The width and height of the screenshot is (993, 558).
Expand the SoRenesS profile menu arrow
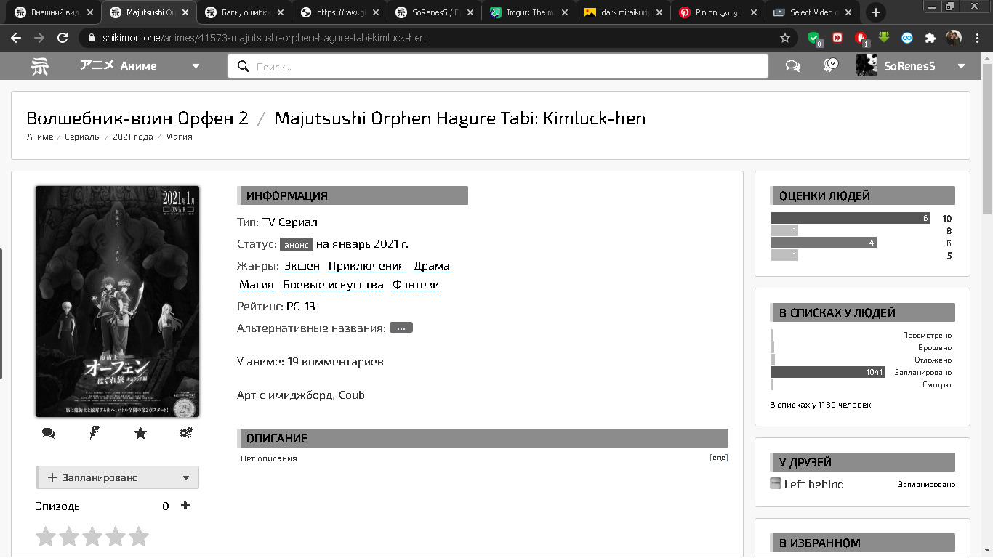coord(961,66)
